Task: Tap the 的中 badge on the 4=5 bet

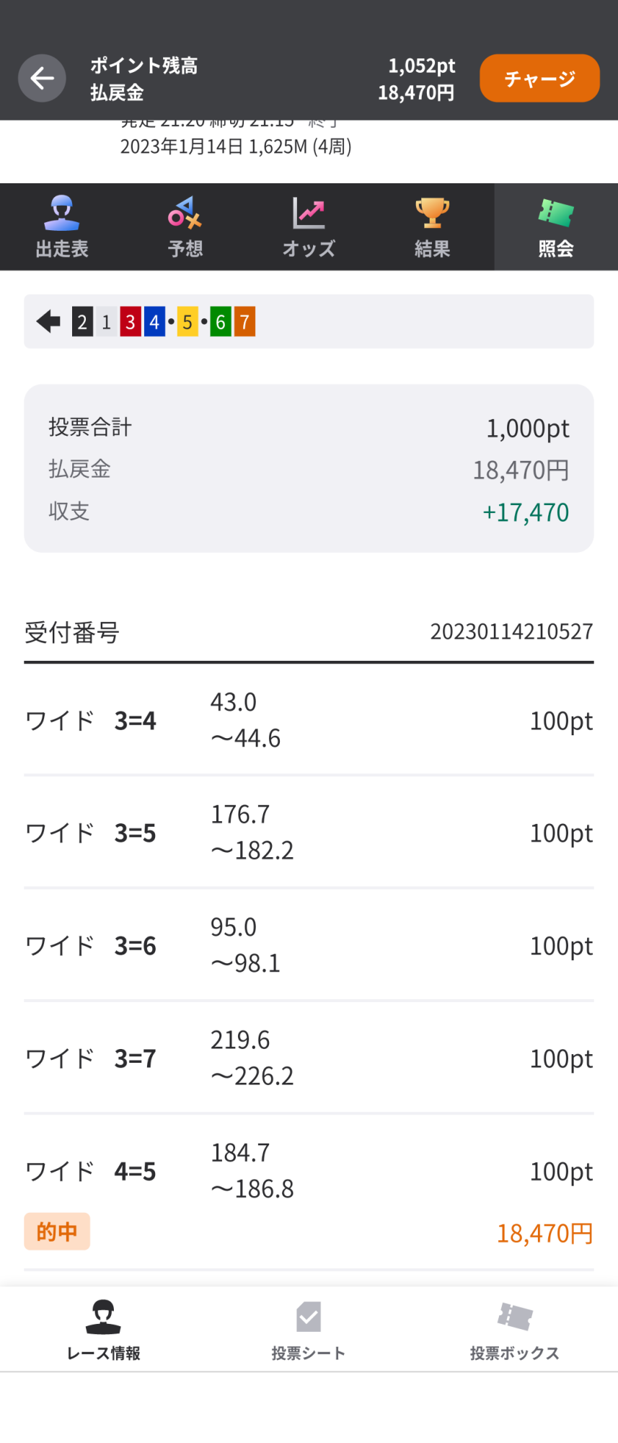Action: [x=57, y=1232]
